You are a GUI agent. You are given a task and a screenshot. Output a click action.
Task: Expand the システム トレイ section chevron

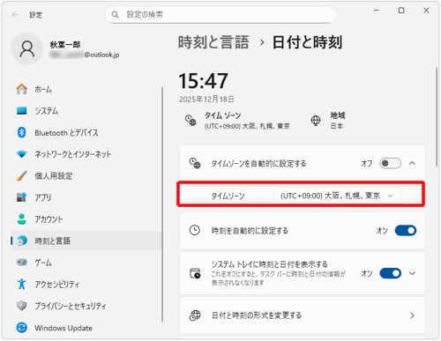(x=413, y=273)
